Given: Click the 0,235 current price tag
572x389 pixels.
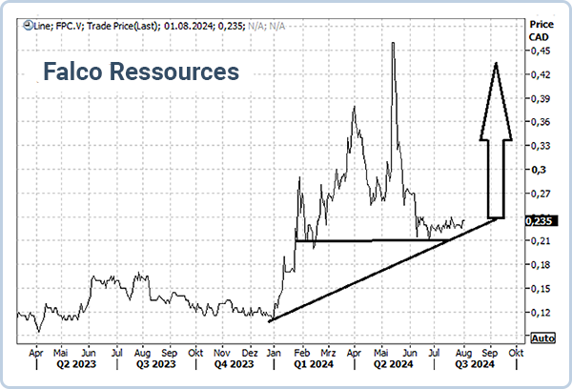Looking at the screenshot, I should tap(541, 221).
